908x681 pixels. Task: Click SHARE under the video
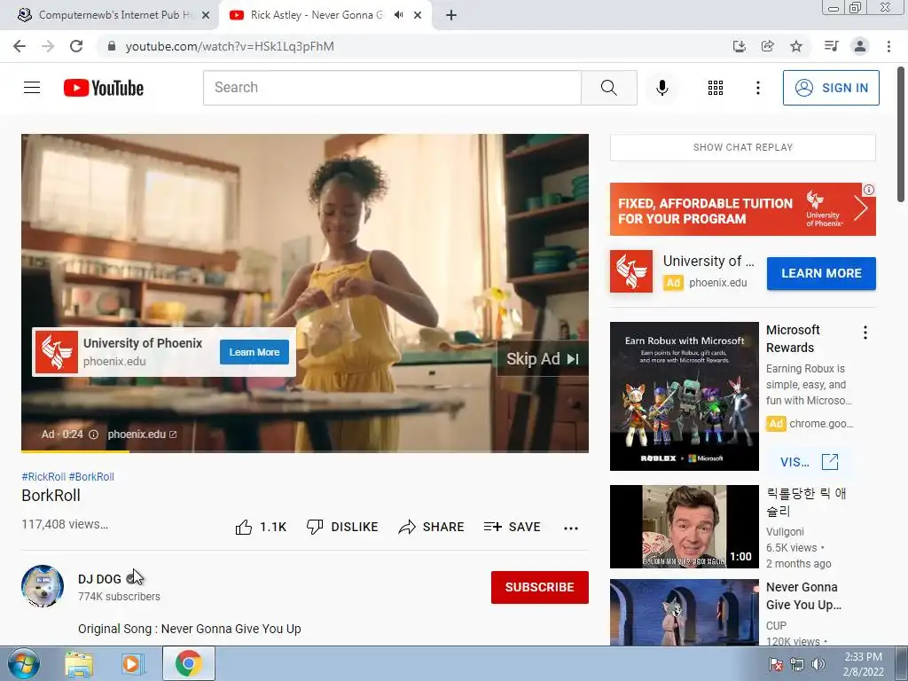(432, 527)
